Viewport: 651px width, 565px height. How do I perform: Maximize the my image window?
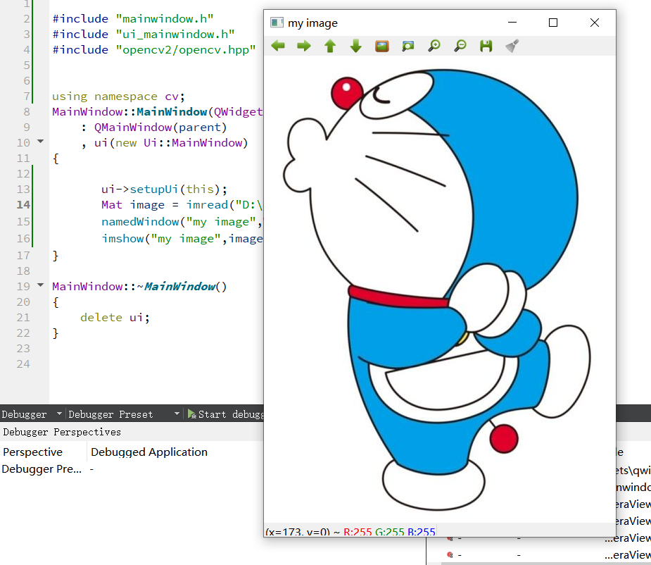553,23
